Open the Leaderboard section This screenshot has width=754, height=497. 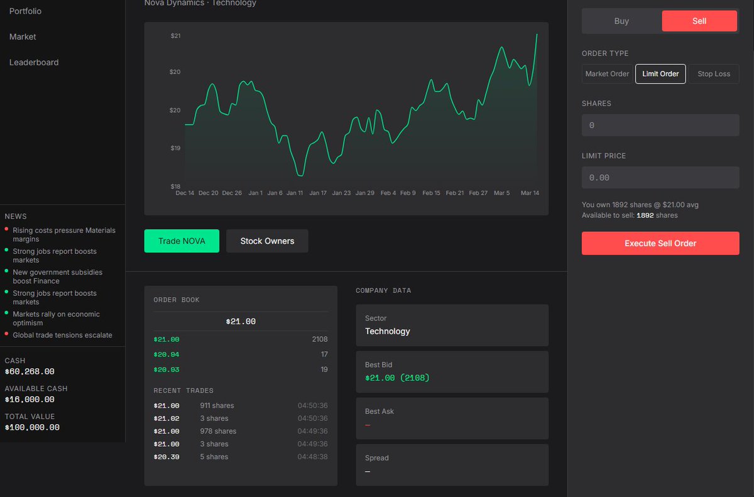[34, 62]
